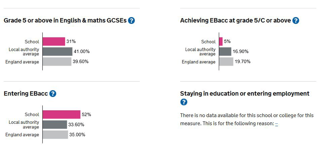Screen dimensions: 323x156
Task: Open help icon for Grade 5 English & maths
Action: (131, 20)
